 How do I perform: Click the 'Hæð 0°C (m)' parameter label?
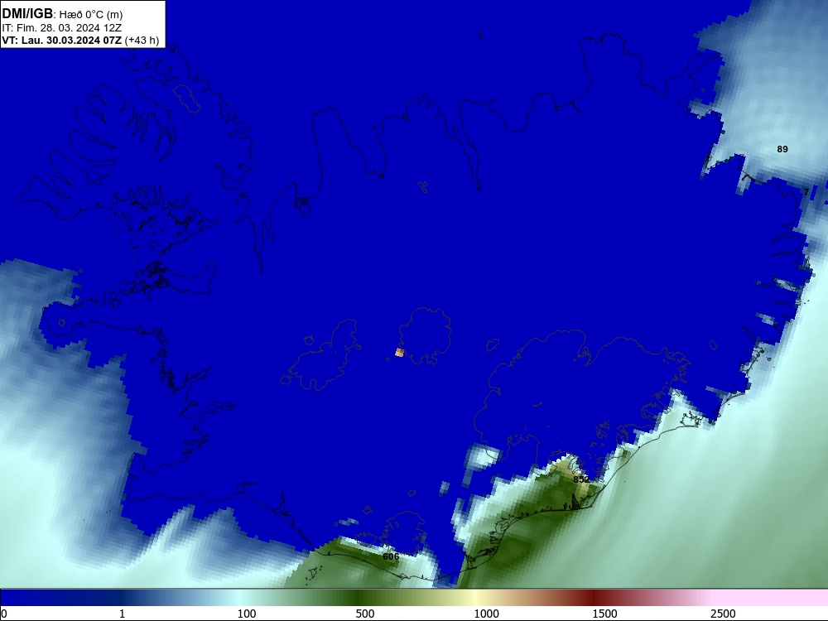coord(91,15)
